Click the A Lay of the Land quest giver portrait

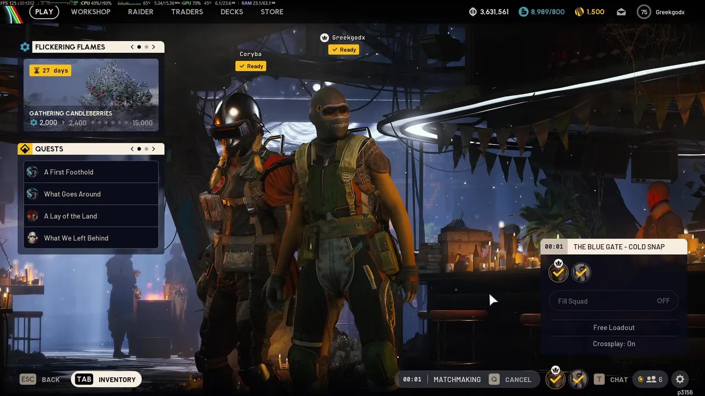pyautogui.click(x=32, y=216)
